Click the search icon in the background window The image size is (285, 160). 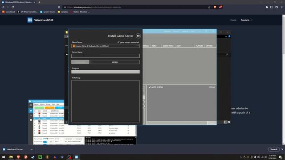pos(227,55)
